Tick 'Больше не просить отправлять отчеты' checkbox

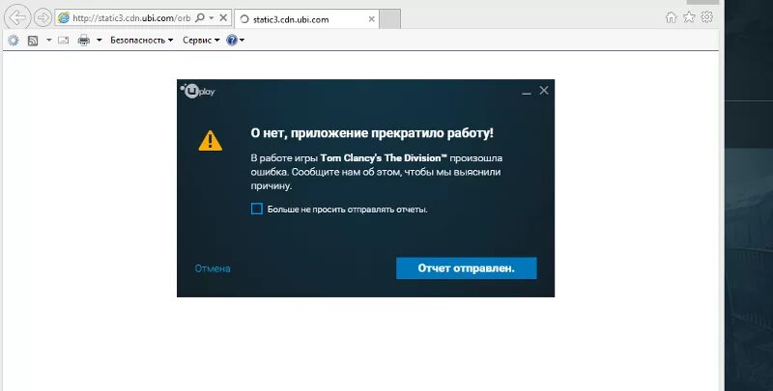[257, 209]
